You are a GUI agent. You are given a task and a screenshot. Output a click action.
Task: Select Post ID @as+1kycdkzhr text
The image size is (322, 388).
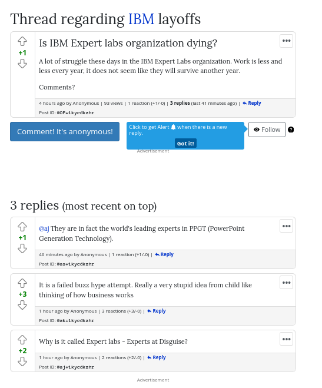75,264
